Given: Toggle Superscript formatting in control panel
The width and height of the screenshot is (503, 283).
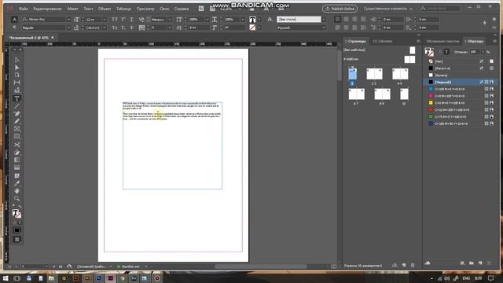Looking at the screenshot, I should (x=123, y=20).
